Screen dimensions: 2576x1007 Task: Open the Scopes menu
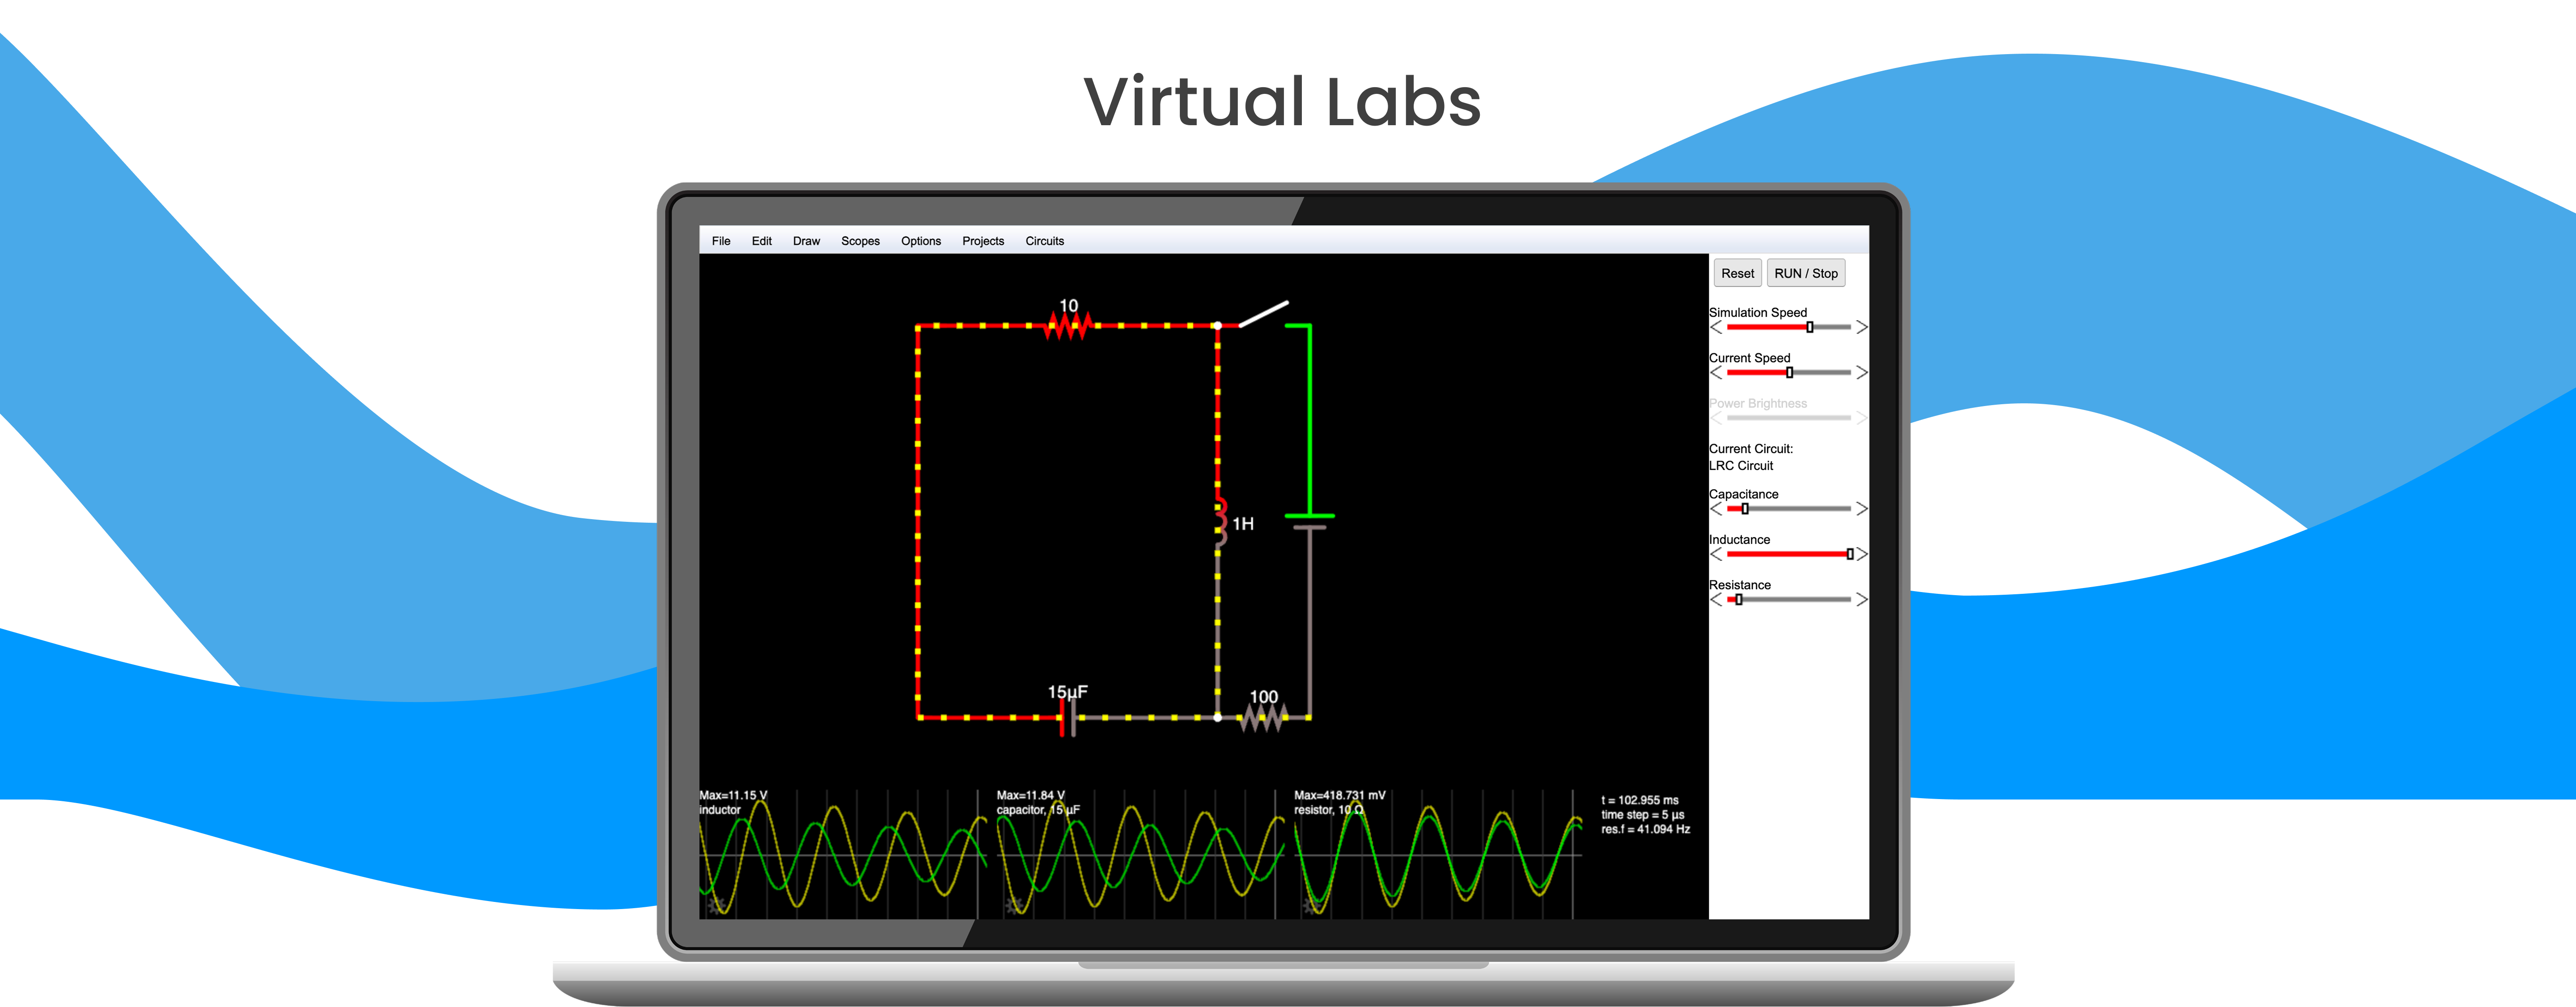coord(860,241)
